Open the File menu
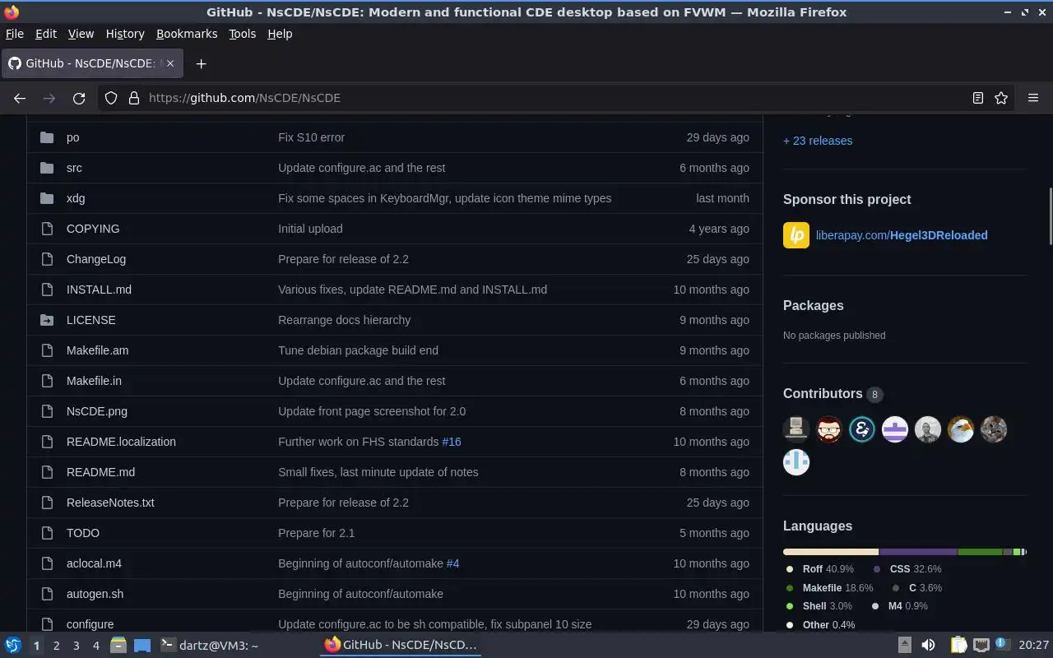This screenshot has width=1053, height=658. tap(15, 34)
